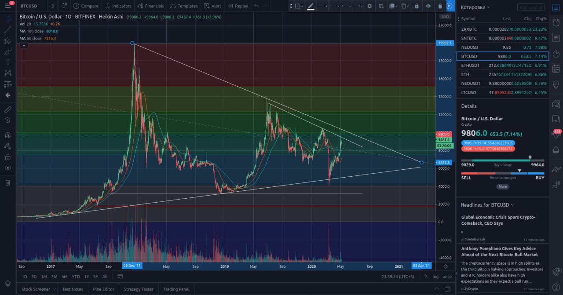Viewport: 563px width, 295px height.
Task: Open the long position prediction tools
Action: 7,84
